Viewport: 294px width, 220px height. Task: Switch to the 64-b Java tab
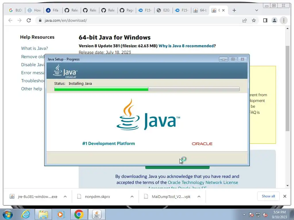[x=200, y=10]
